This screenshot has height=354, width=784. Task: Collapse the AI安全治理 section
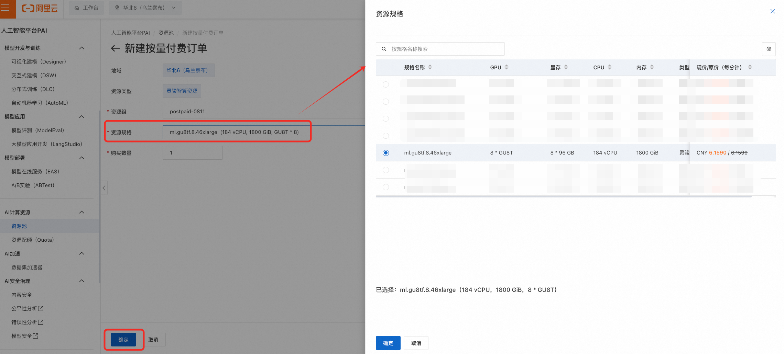(x=81, y=281)
